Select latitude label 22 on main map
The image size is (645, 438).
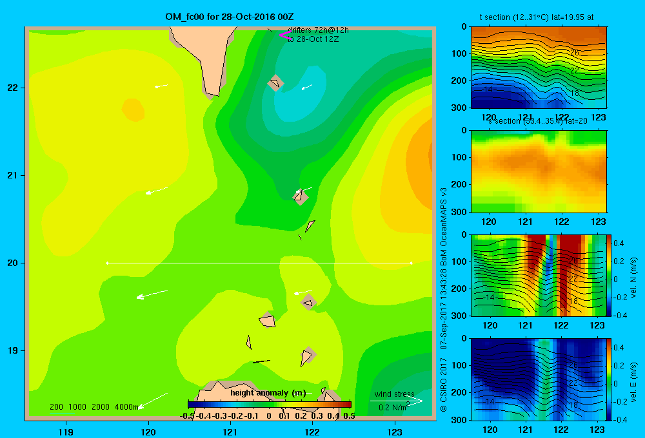[x=13, y=88]
